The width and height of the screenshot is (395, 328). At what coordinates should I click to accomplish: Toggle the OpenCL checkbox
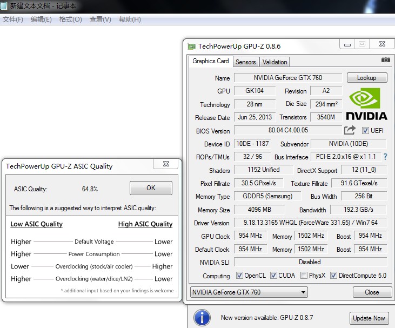239,276
